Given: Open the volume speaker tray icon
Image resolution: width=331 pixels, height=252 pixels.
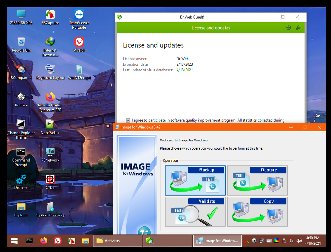Looking at the screenshot, I should (x=299, y=241).
